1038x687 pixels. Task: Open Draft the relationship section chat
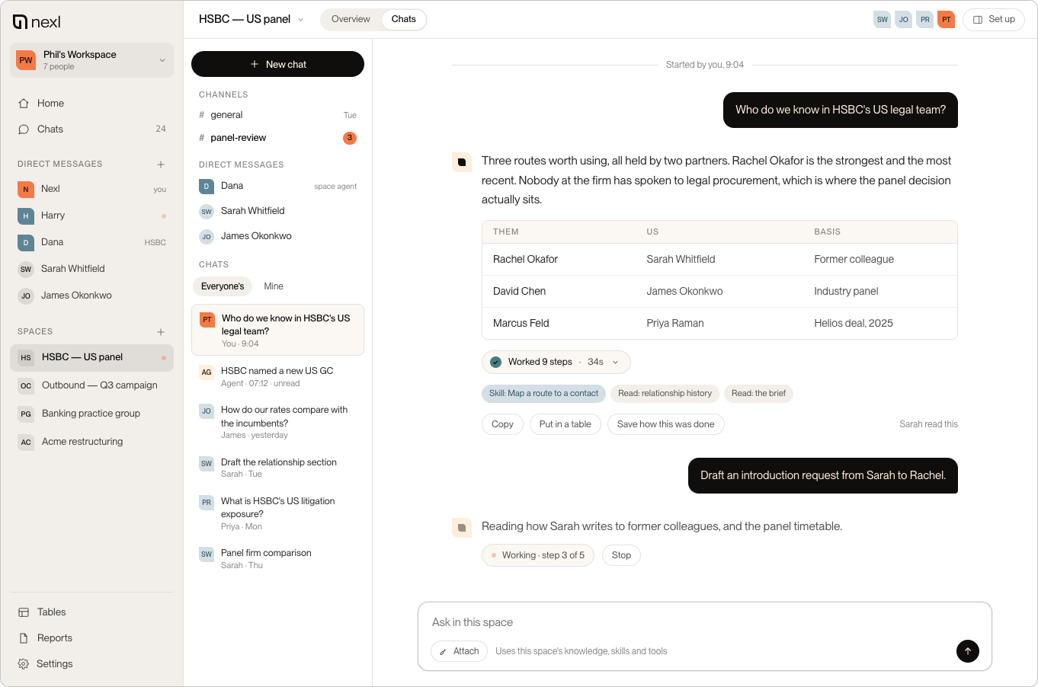(x=277, y=468)
